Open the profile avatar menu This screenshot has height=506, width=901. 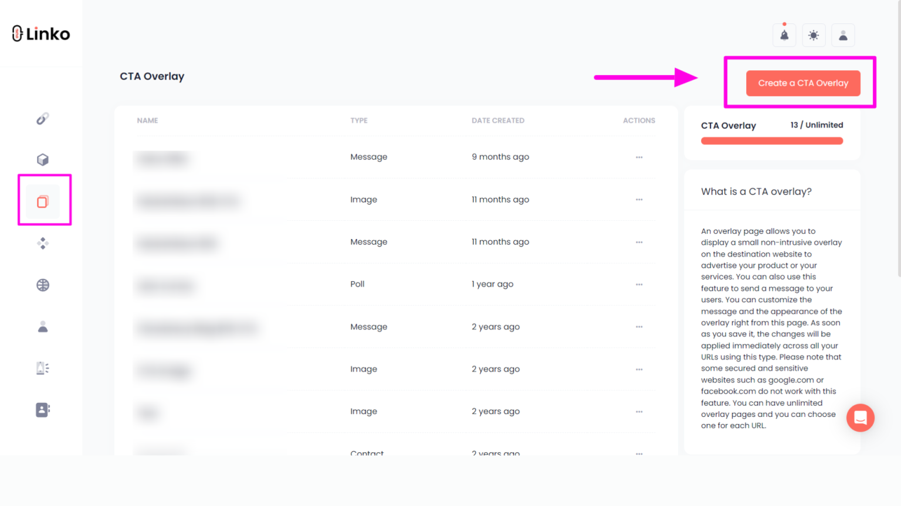click(843, 35)
